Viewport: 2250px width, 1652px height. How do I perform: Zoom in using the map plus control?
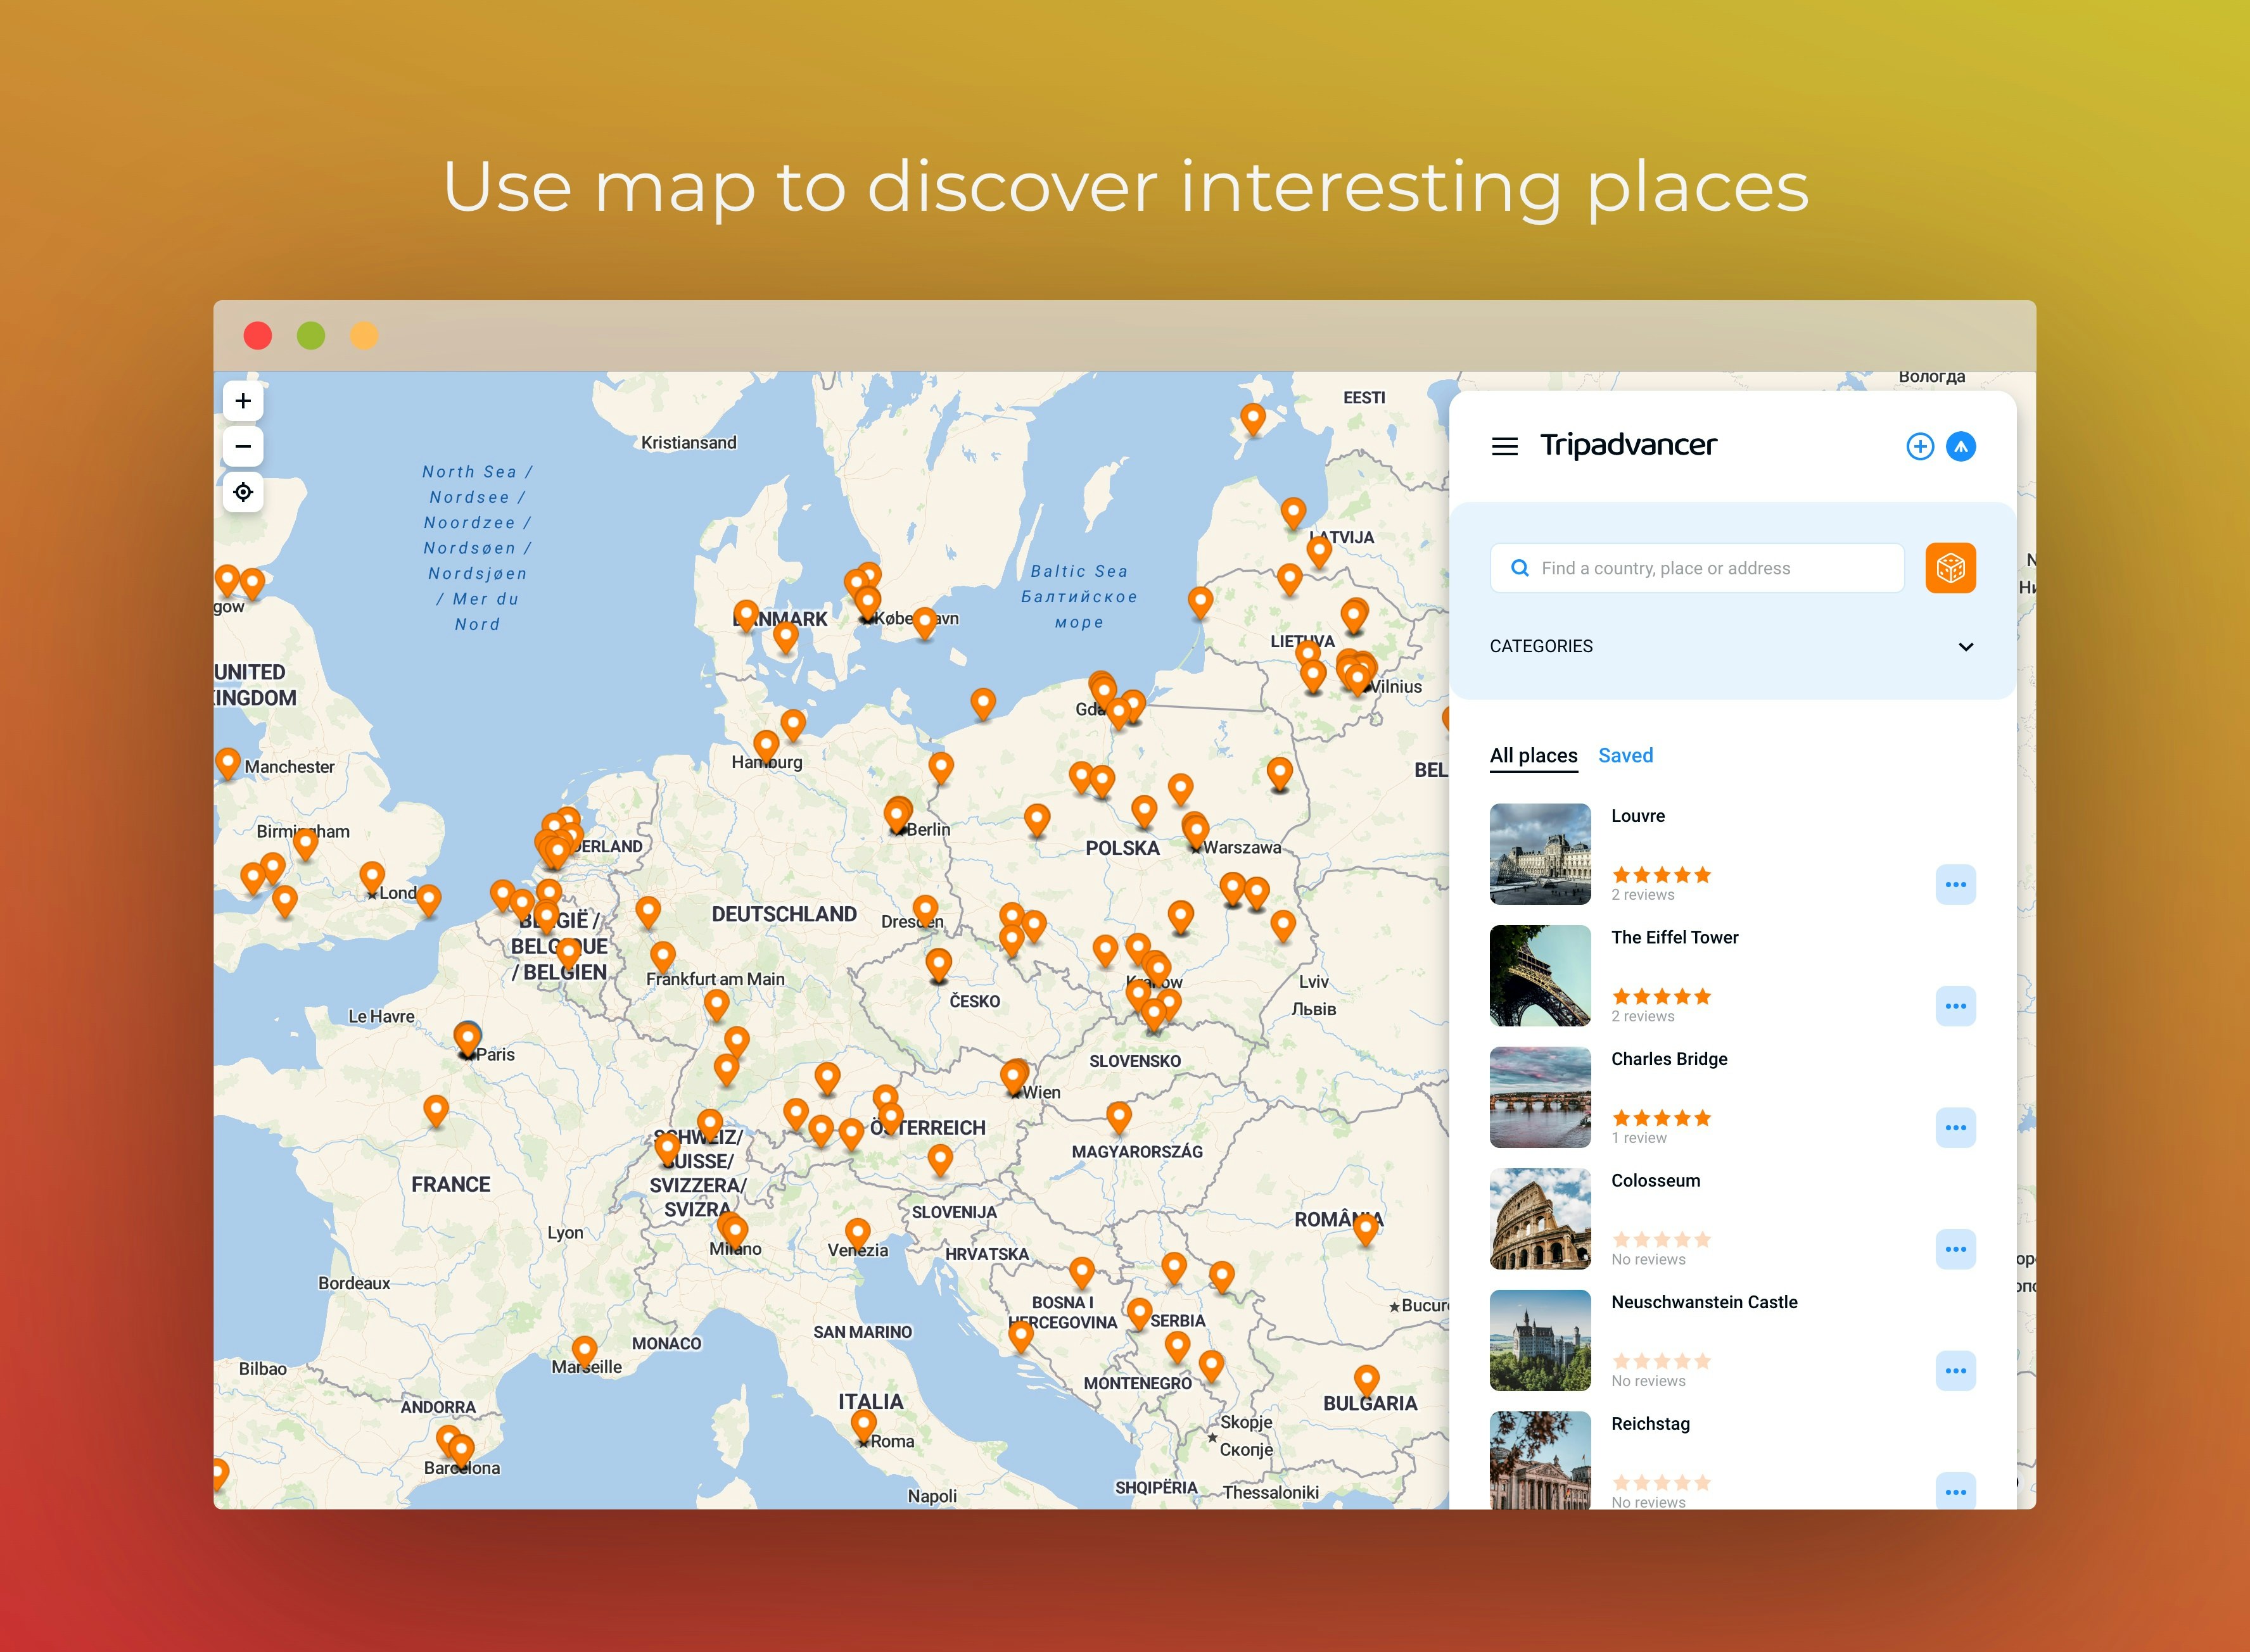[242, 400]
